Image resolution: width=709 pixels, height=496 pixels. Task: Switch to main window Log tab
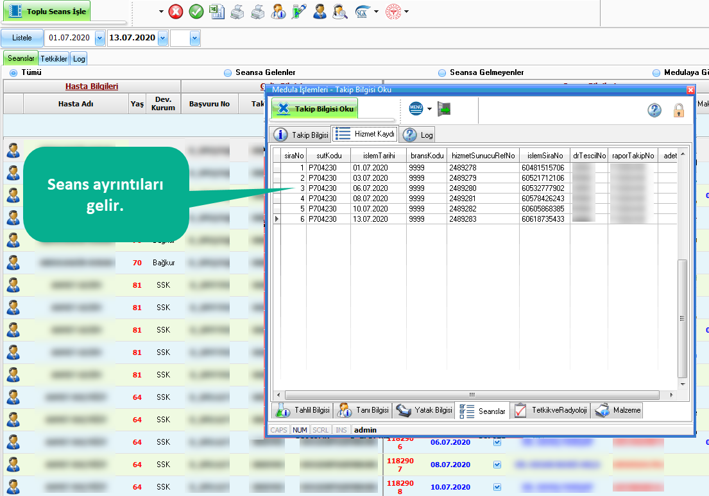pos(79,59)
